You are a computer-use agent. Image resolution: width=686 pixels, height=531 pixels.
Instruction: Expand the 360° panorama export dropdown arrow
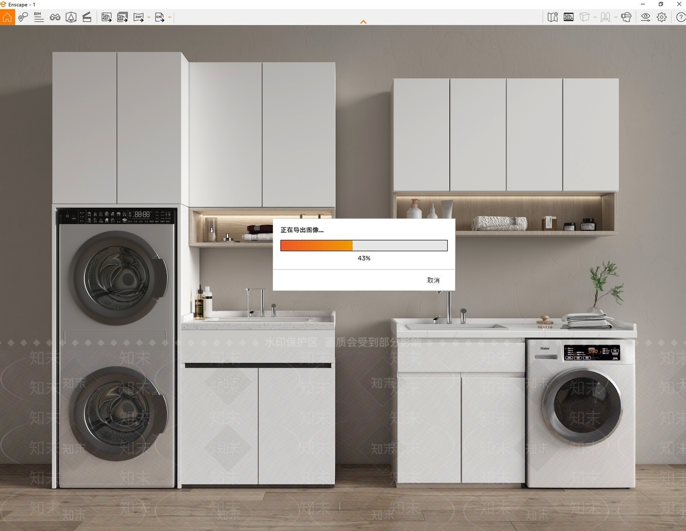coord(149,18)
